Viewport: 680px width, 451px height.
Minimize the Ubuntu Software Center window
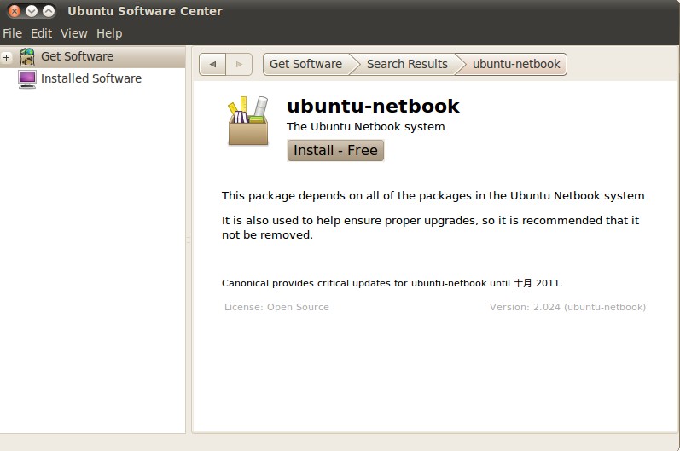tap(32, 11)
